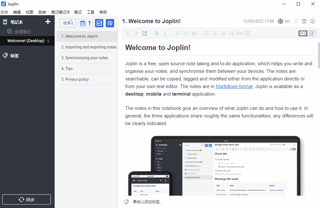Reverse sort direction arrow icon
Image resolution: width=320 pixels, height=208 pixels.
coord(89,23)
